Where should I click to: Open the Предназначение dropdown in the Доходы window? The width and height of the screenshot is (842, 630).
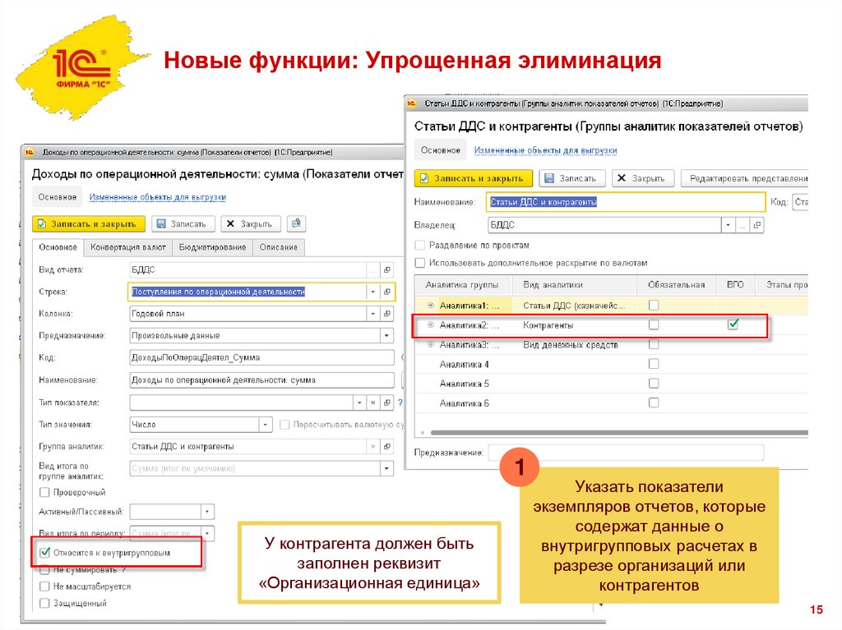(x=386, y=335)
